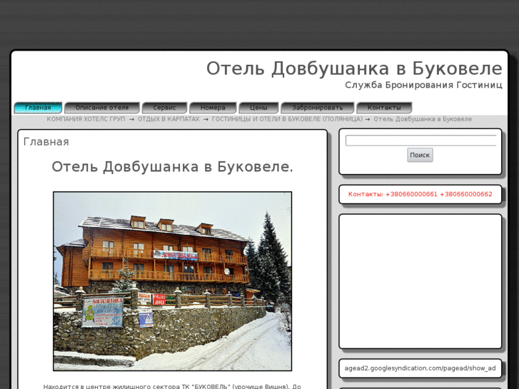The height and width of the screenshot is (389, 519).
Task: Click the site title Отель Довбушанка в Буковеле
Action: tap(354, 69)
